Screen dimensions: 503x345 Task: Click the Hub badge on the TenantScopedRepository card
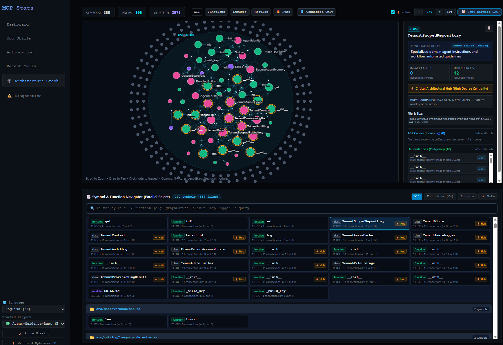coord(401,223)
